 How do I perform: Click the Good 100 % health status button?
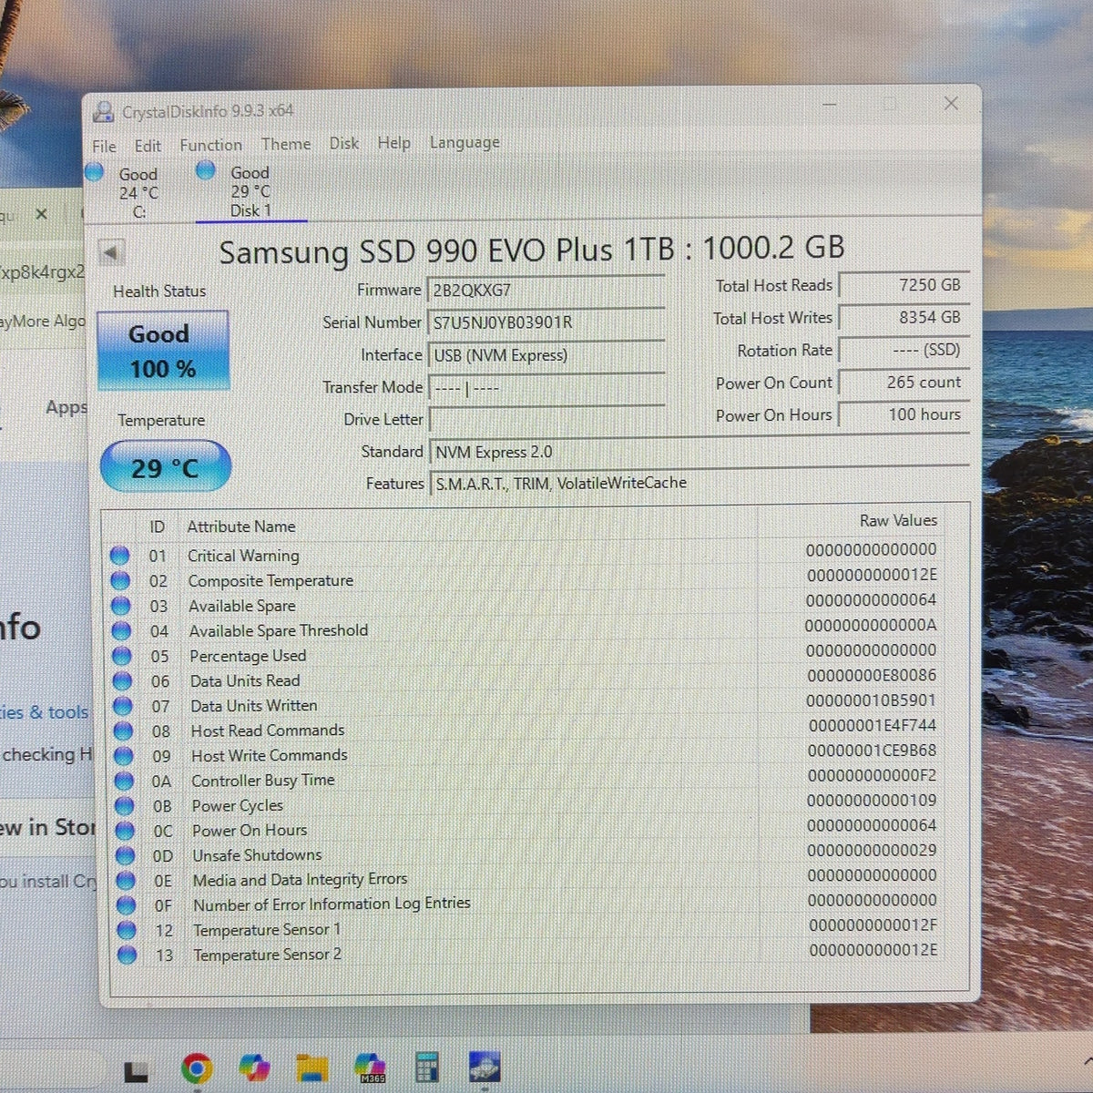click(163, 351)
